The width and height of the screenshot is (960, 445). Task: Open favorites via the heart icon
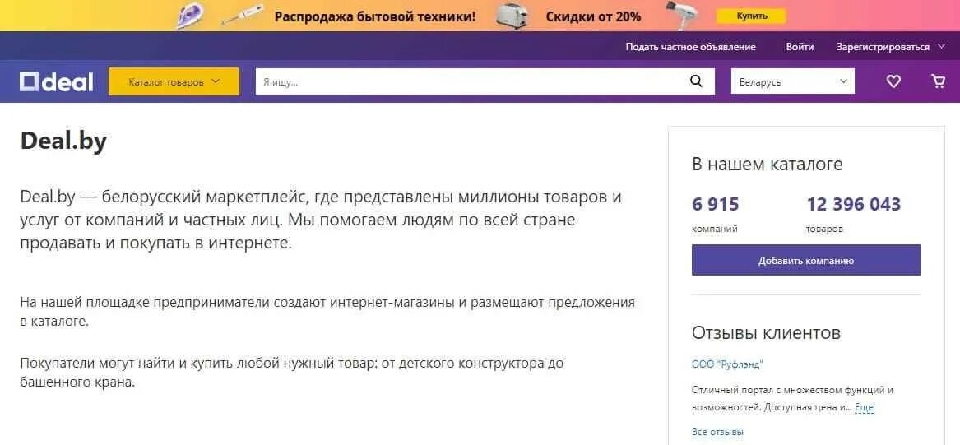[x=894, y=81]
